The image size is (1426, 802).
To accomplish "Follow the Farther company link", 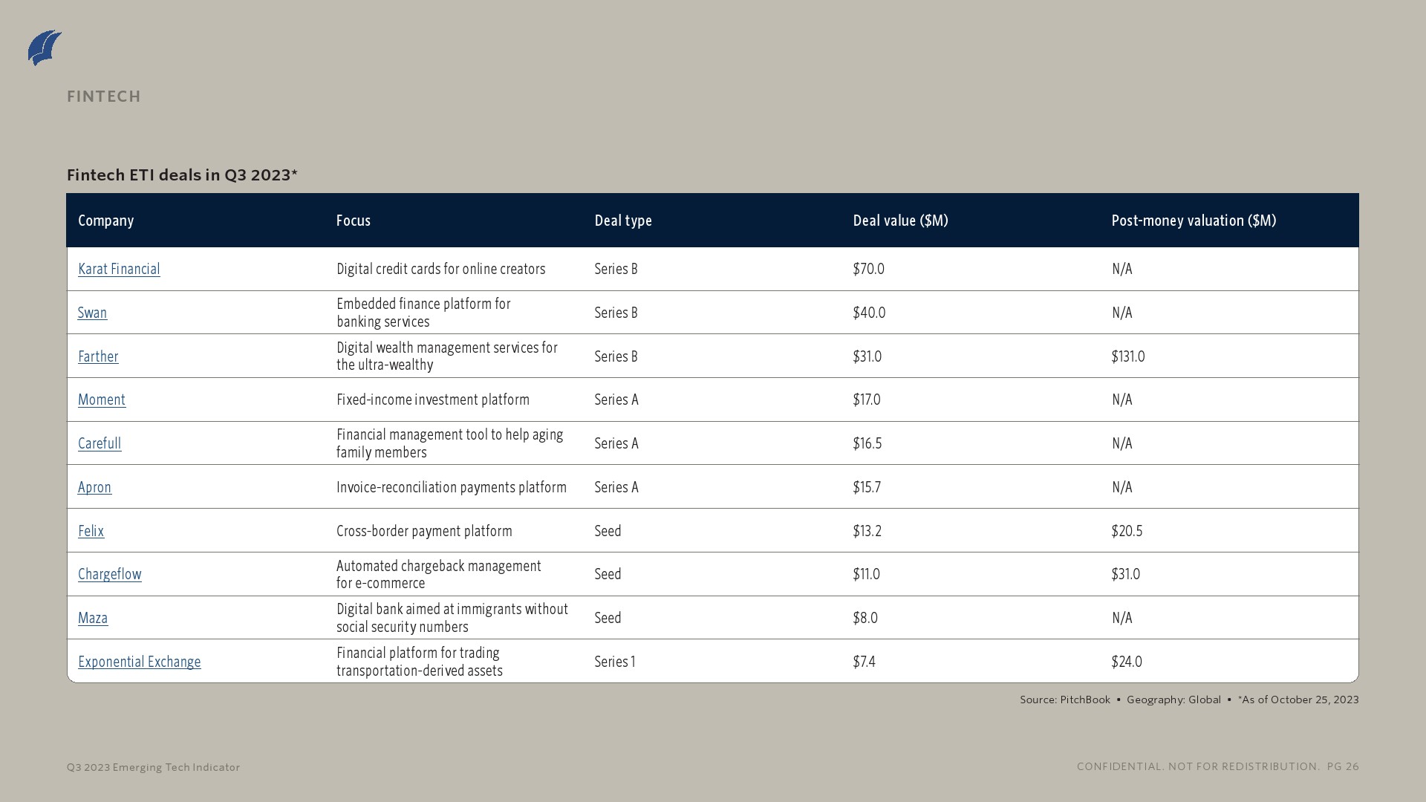I will [x=98, y=356].
